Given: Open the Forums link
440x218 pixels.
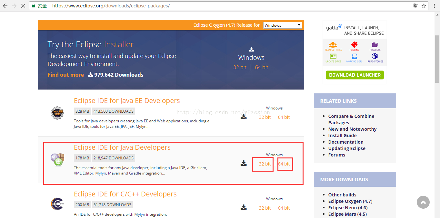Looking at the screenshot, I should 337,155.
